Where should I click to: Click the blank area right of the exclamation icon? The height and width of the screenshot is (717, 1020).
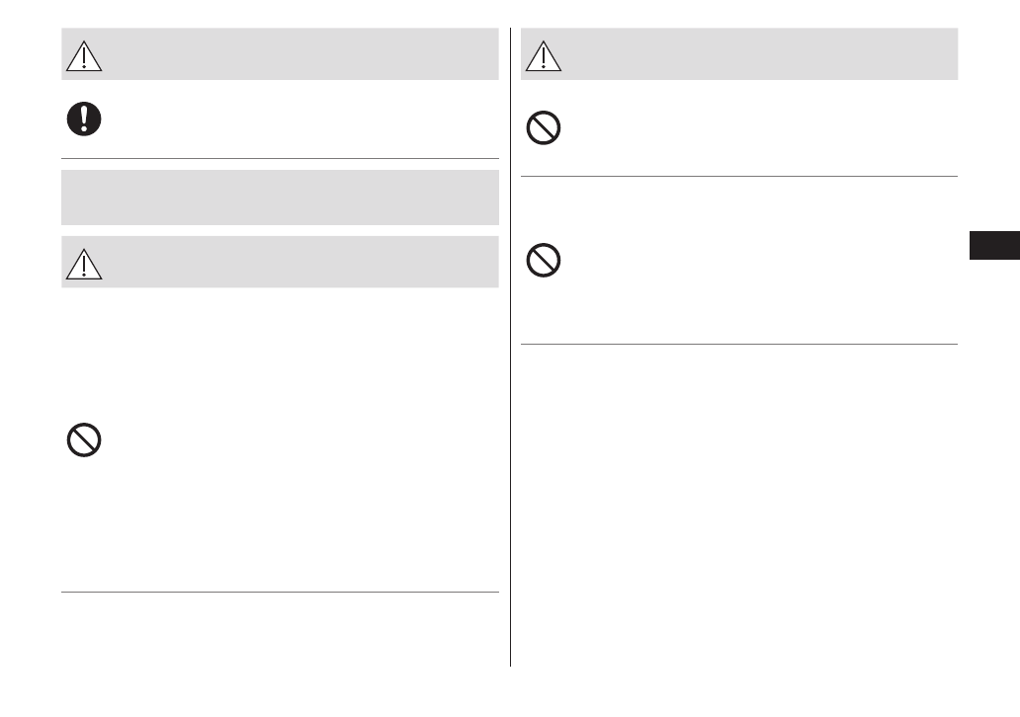coord(297,119)
